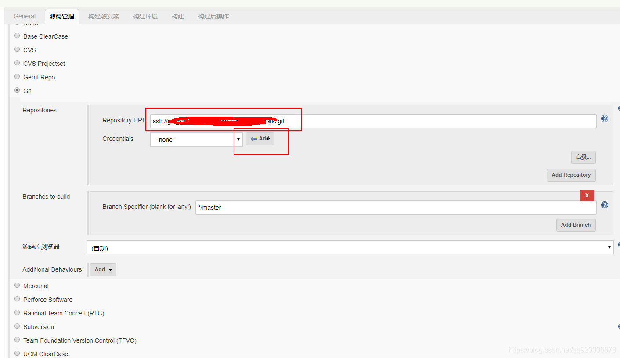The image size is (620, 358).
Task: Open help for Repository URL field
Action: coord(605,118)
